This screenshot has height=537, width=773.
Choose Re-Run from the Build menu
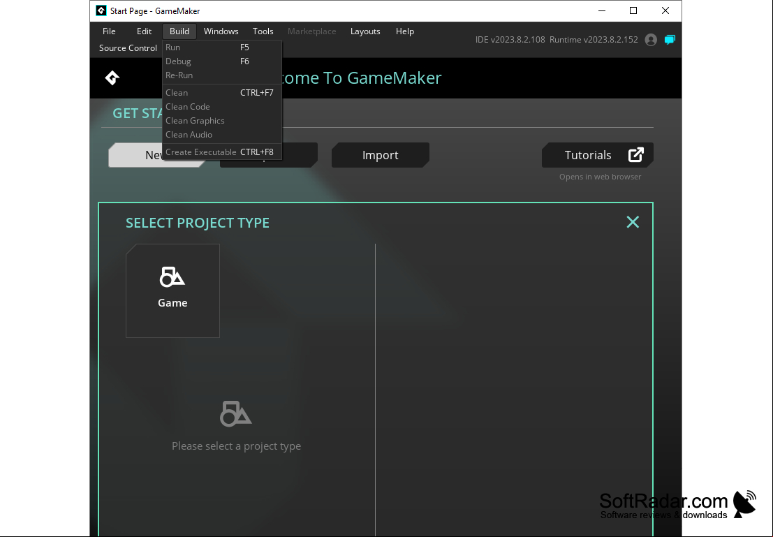222,75
